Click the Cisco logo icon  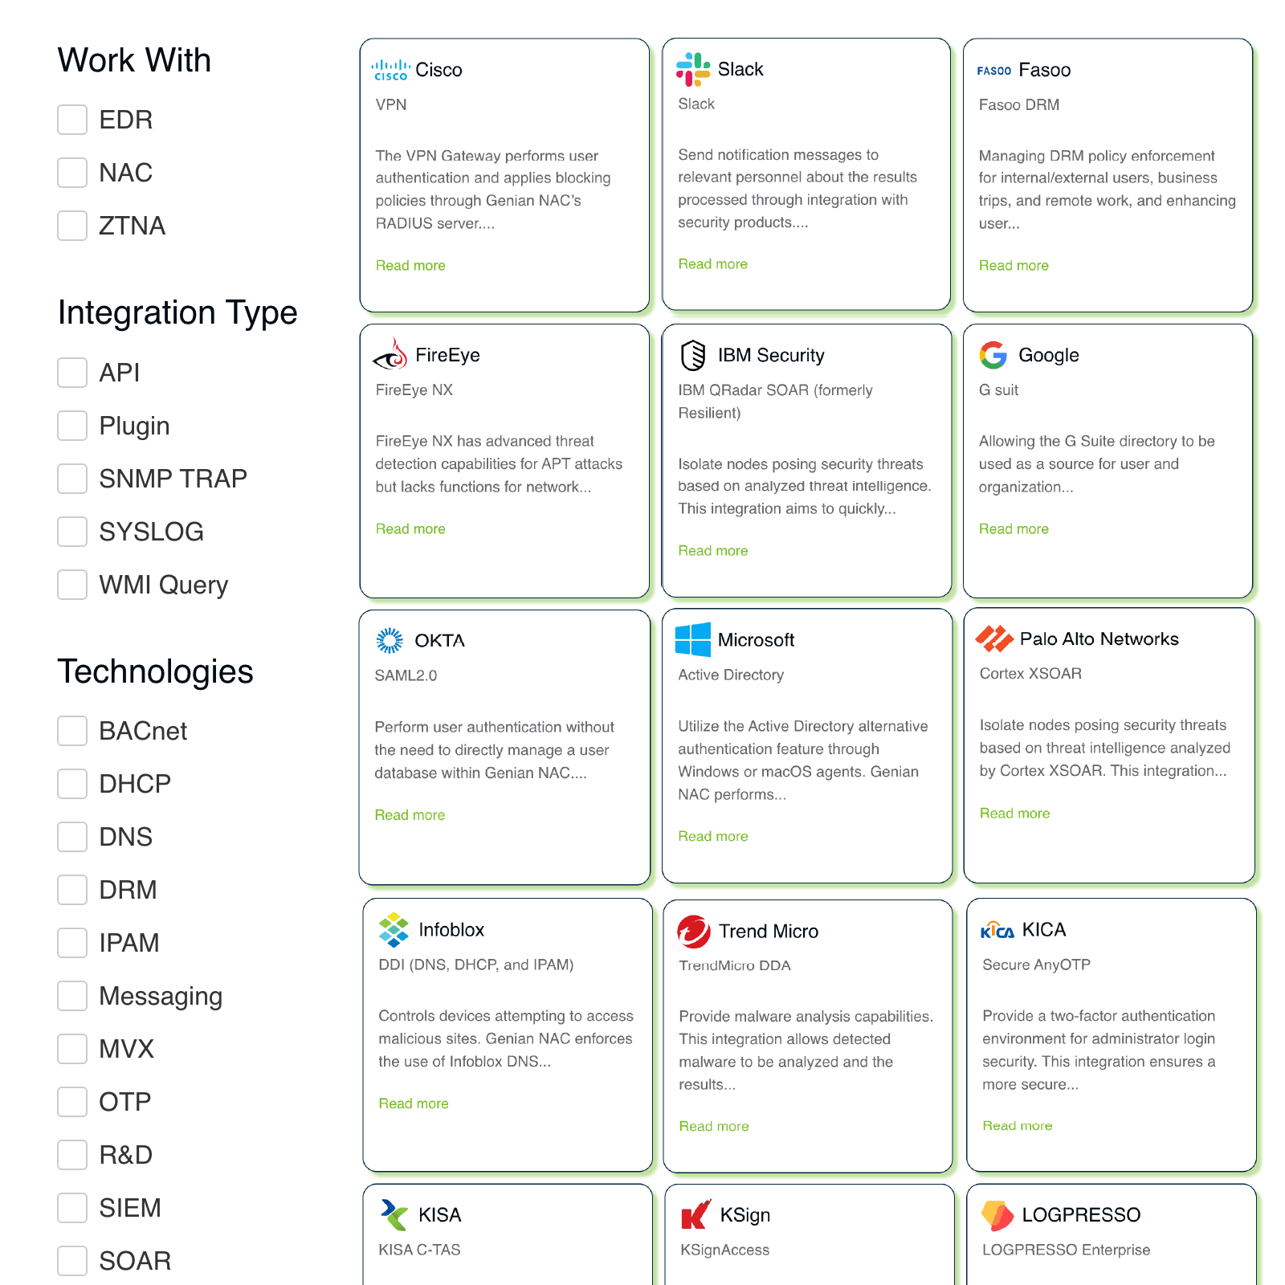pyautogui.click(x=391, y=70)
